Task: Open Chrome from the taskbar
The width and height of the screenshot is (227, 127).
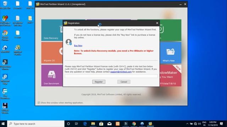Action: (x=134, y=124)
